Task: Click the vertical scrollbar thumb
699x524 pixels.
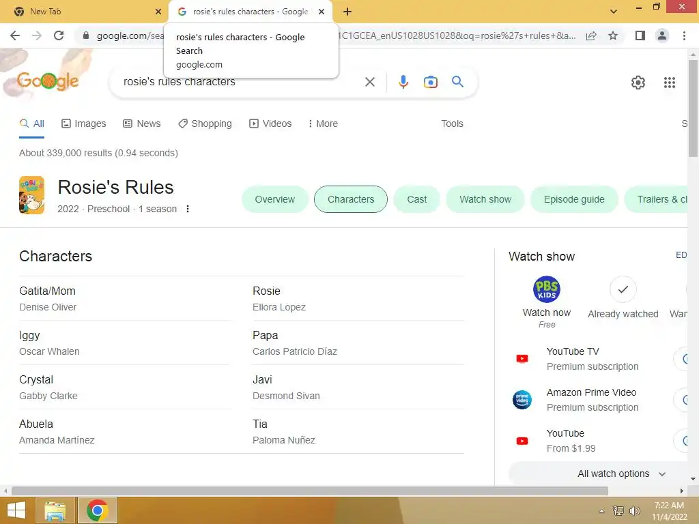Action: click(x=693, y=108)
